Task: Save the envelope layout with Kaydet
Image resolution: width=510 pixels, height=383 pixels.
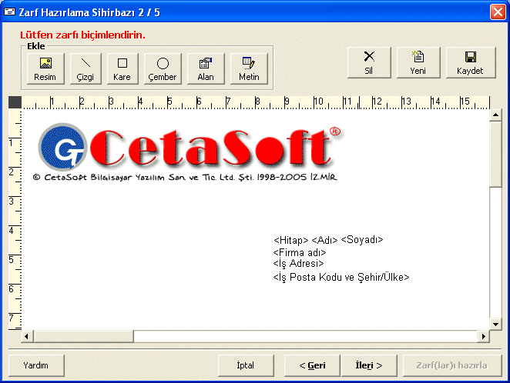Action: 470,62
